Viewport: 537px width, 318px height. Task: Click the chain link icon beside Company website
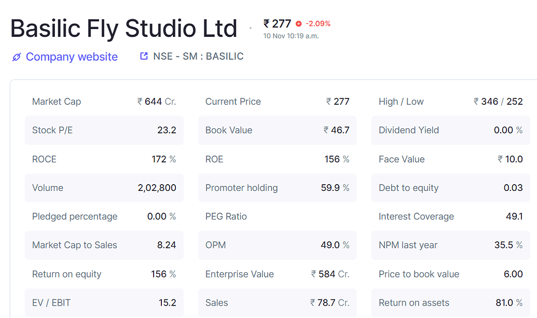coord(16,57)
